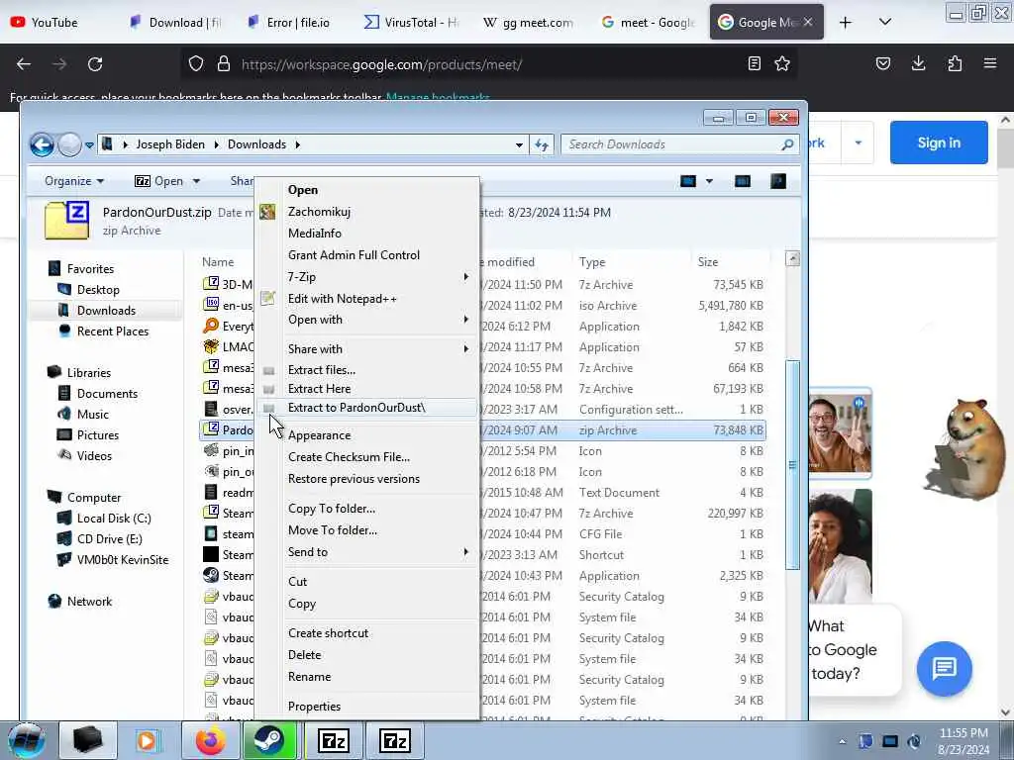Click Joseph Biden in the address breadcrumb
Image resolution: width=1014 pixels, height=760 pixels.
(170, 144)
